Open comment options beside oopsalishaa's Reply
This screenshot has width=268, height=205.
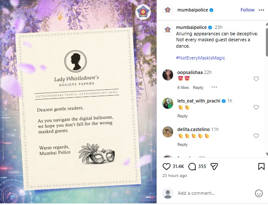pos(214,87)
